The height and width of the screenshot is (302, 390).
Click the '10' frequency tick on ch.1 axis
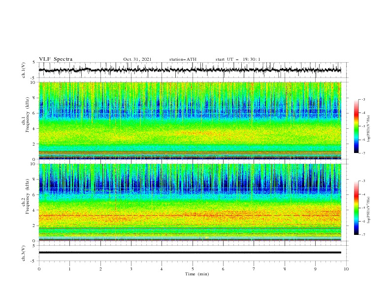coord(33,82)
